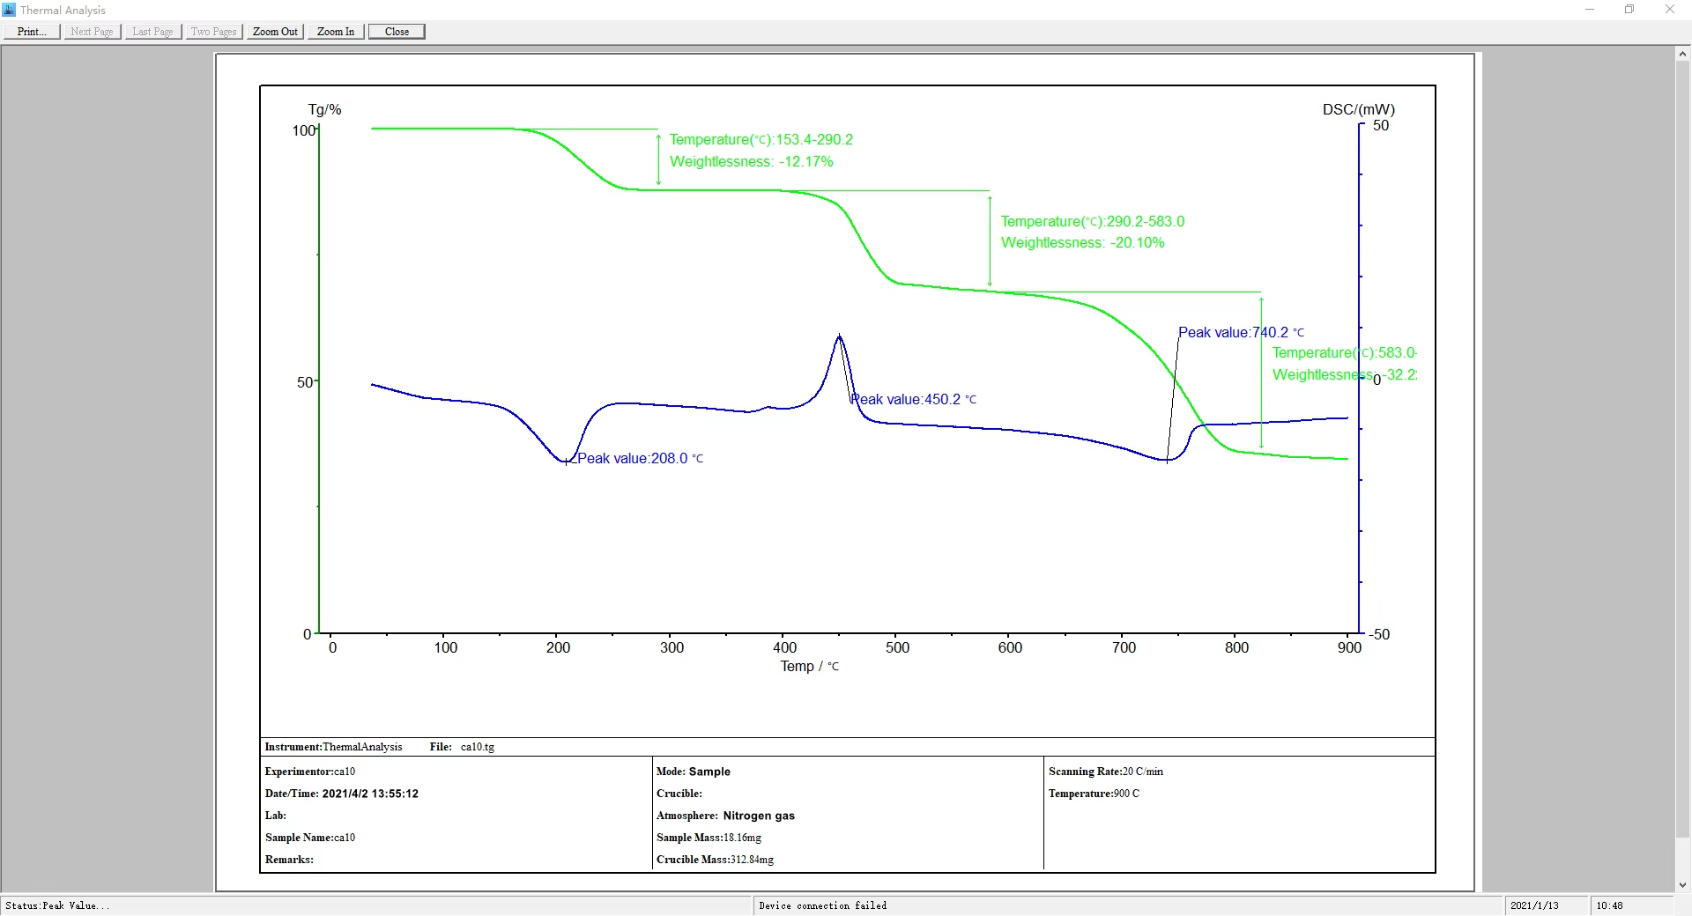Click the Peak value 740.2 °C label
Image resolution: width=1692 pixels, height=916 pixels.
[x=1240, y=333]
